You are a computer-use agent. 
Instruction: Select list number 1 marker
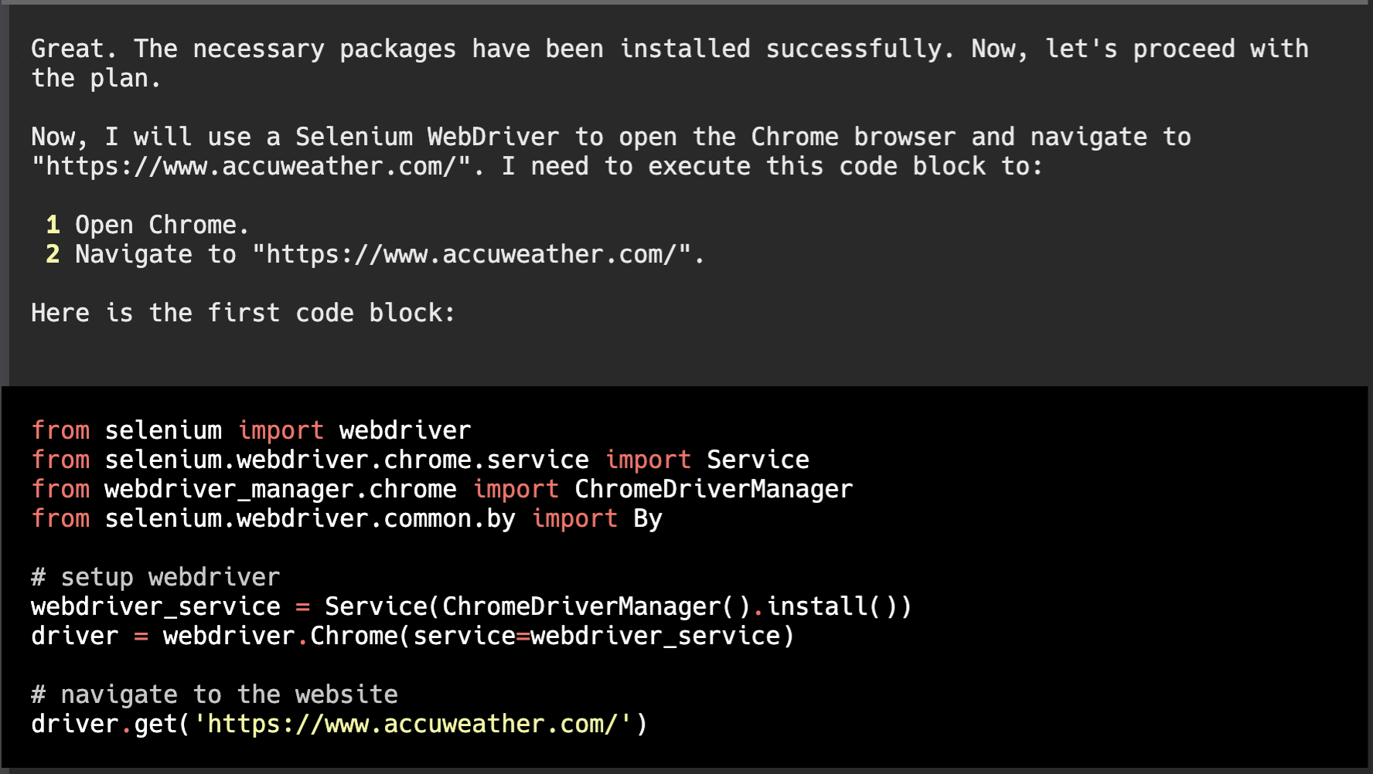pos(53,225)
